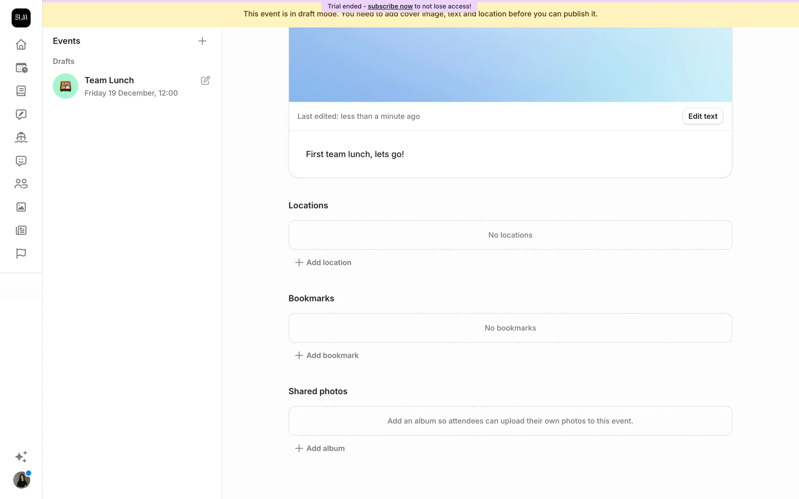Viewport: 799px width, 499px height.
Task: Click the pencil edit icon beside Team Lunch
Action: 205,80
